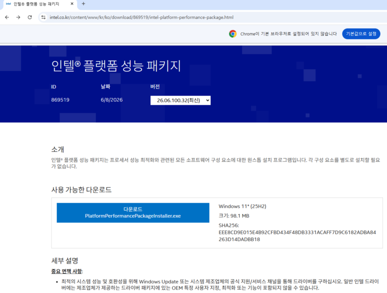Open a new browser tab
The width and height of the screenshot is (387, 293).
tap(84, 4)
